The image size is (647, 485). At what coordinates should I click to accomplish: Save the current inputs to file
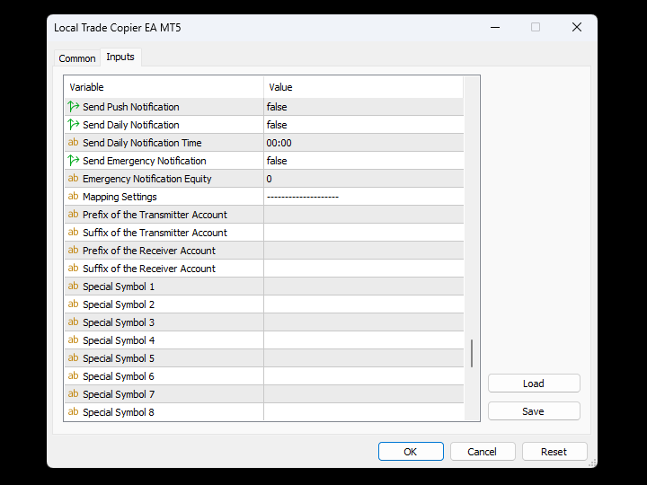[x=534, y=411]
